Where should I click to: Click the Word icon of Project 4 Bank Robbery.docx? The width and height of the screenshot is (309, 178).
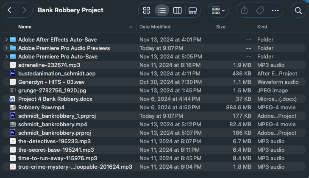(x=12, y=99)
